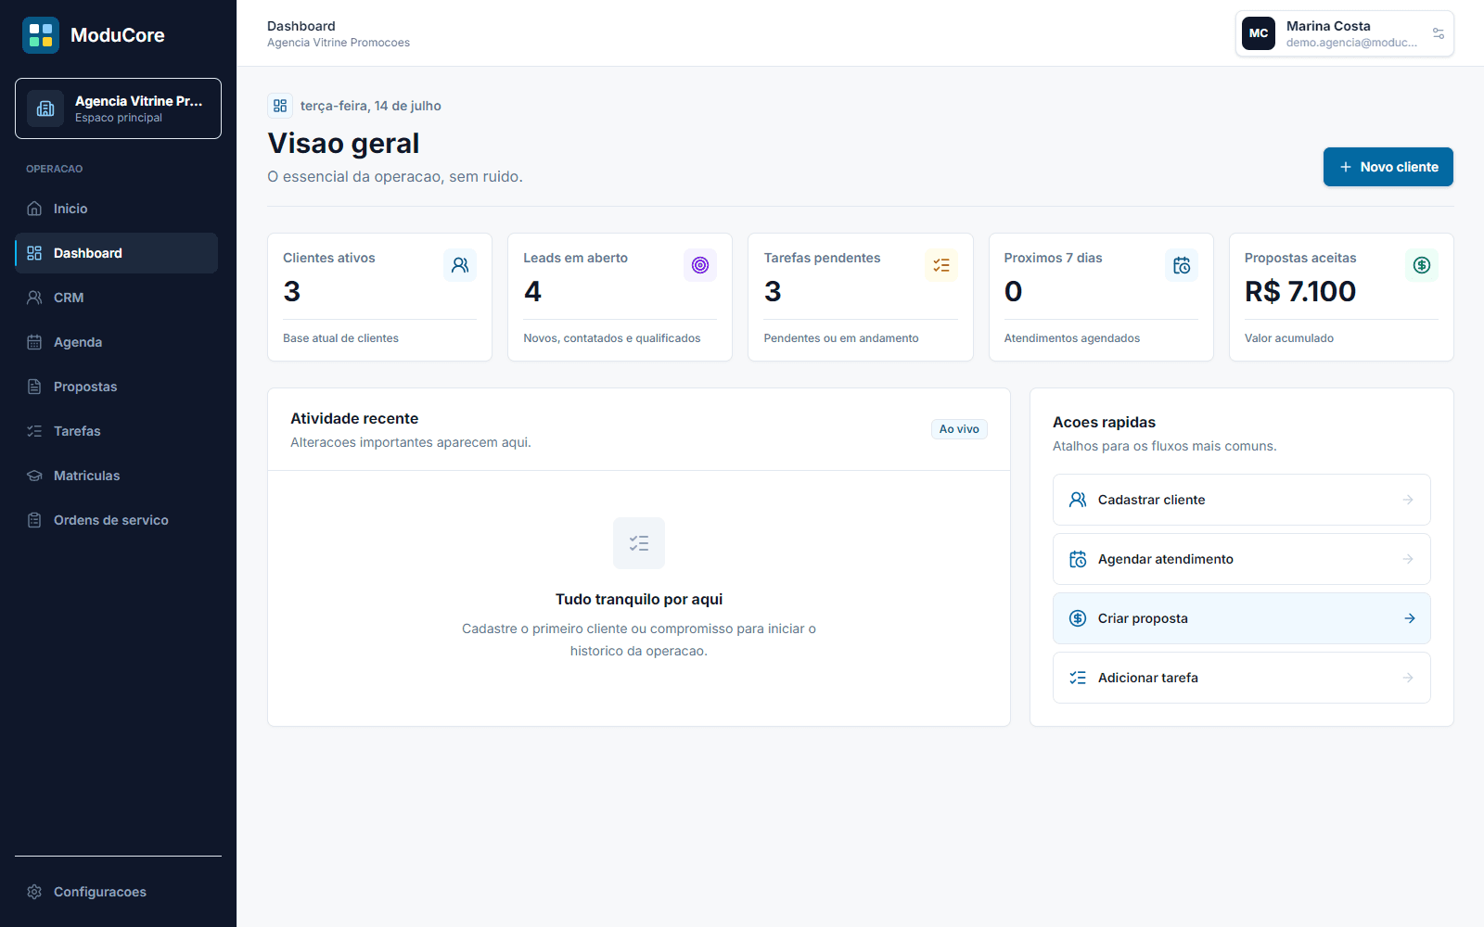
Task: Go to Inicio in the sidebar
Action: click(117, 209)
